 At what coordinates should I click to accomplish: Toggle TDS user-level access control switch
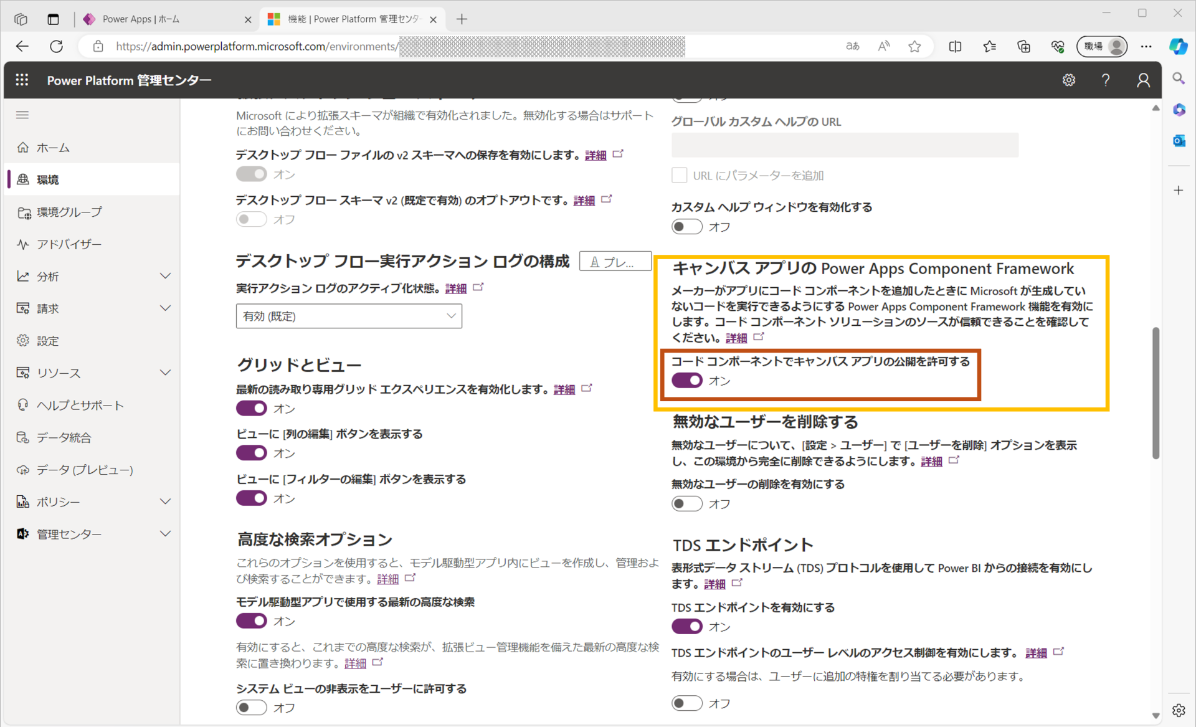[x=686, y=703]
